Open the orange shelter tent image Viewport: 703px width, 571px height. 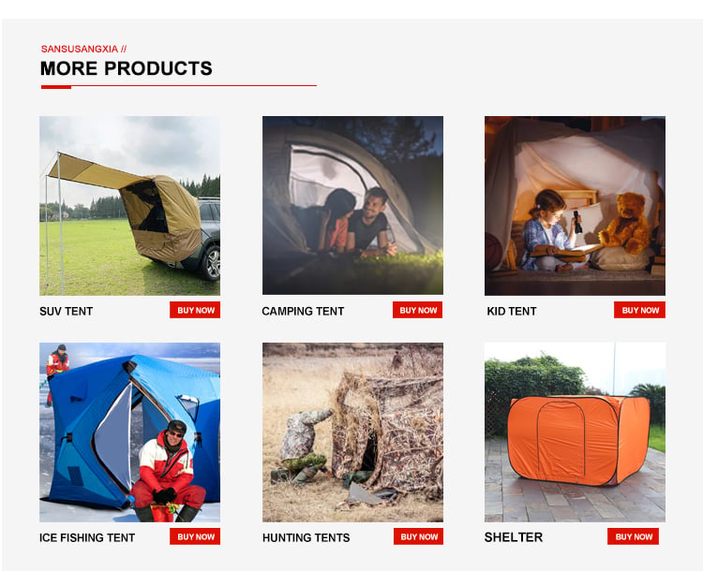(575, 432)
